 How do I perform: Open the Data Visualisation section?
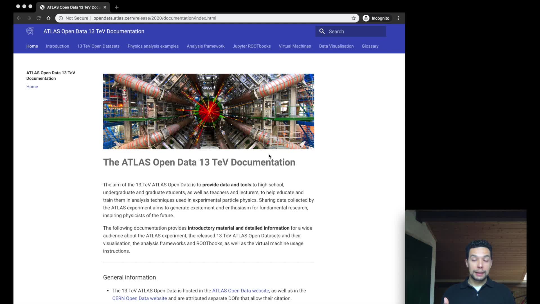pyautogui.click(x=336, y=46)
